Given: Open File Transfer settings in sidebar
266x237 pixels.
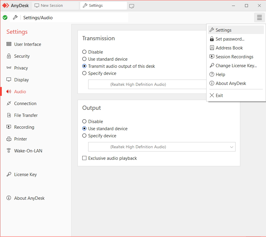Looking at the screenshot, I should tap(26, 115).
